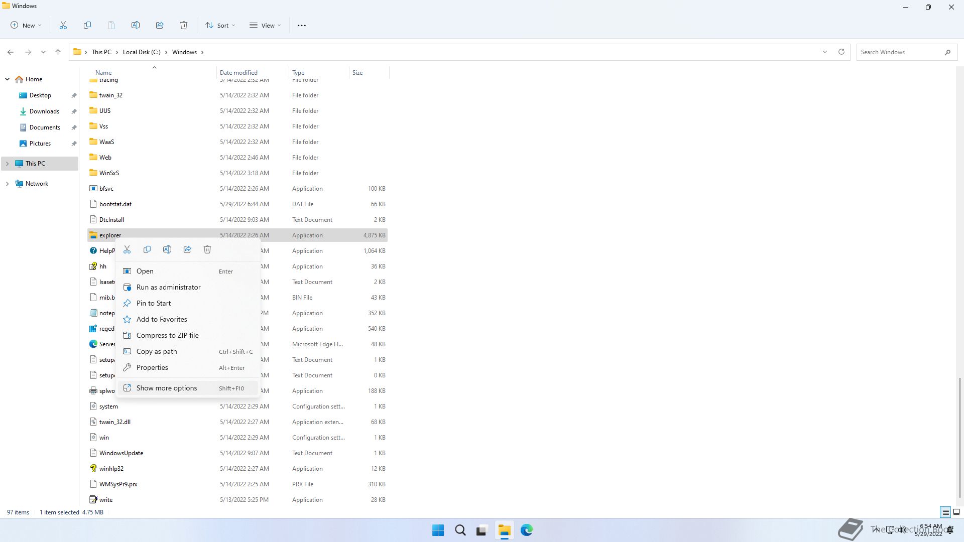The width and height of the screenshot is (964, 542).
Task: Click the Cut icon in context menu
Action: click(127, 249)
